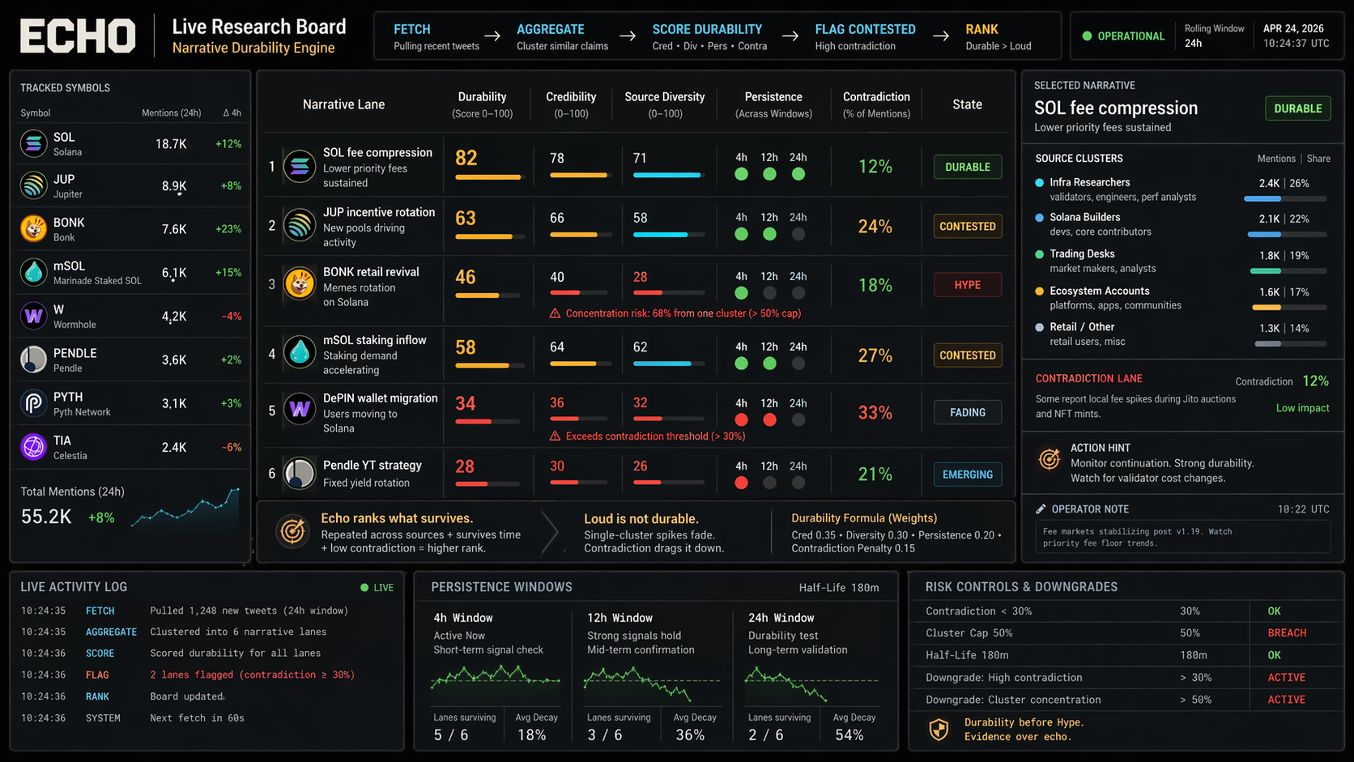
Task: Click warning triangle beside Concentration risk message
Action: click(x=555, y=313)
